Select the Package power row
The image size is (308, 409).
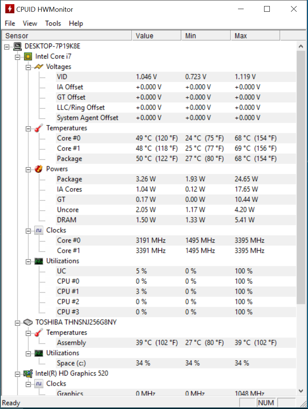click(176, 179)
